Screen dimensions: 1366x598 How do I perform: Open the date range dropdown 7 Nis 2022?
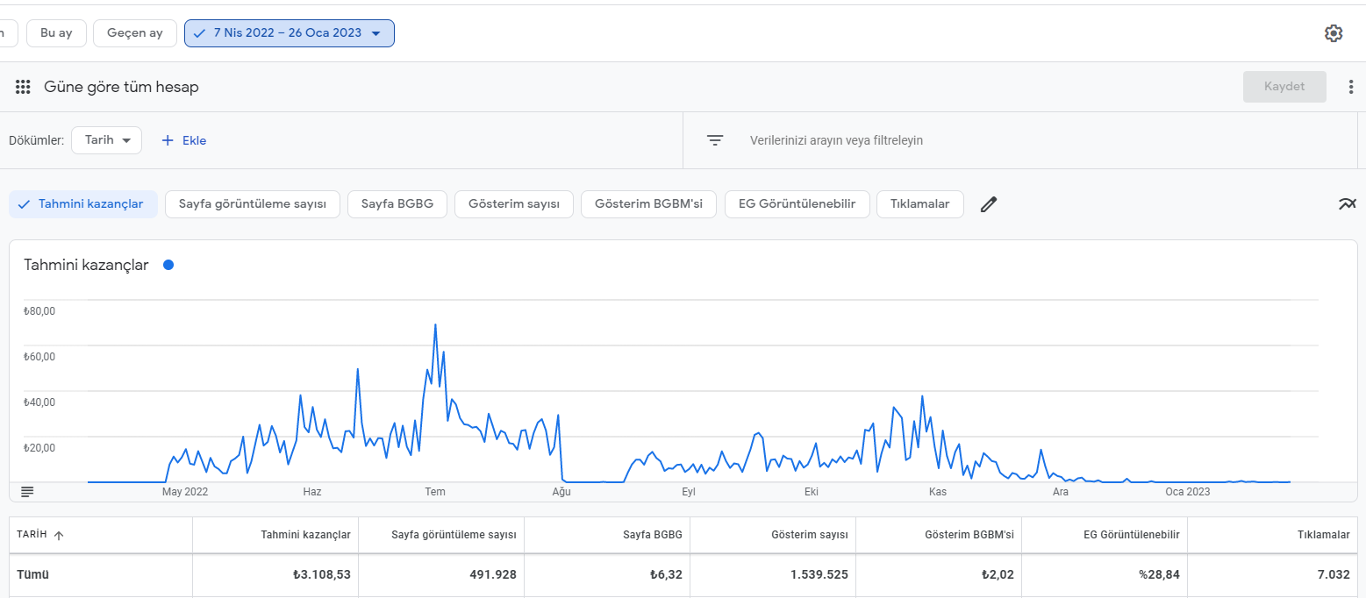tap(290, 33)
